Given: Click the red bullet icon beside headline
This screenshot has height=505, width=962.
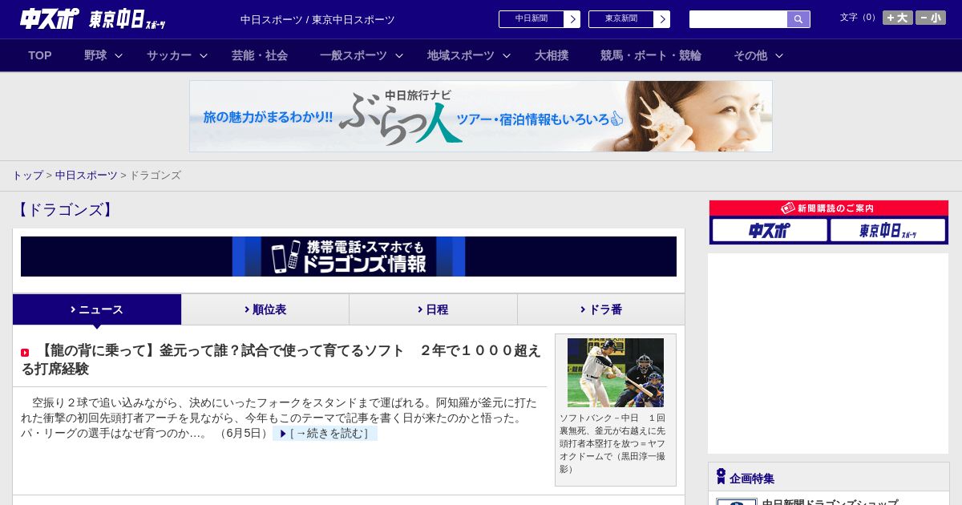Looking at the screenshot, I should click(x=25, y=353).
